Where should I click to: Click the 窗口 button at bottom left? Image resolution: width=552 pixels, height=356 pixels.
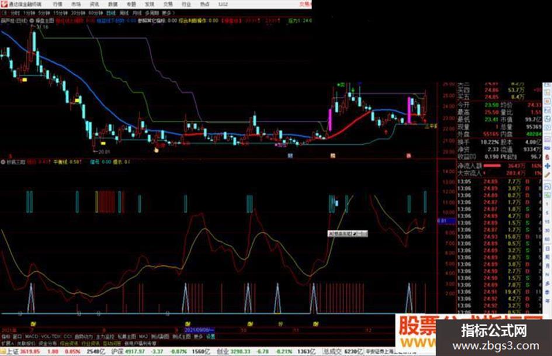pyautogui.click(x=18, y=337)
